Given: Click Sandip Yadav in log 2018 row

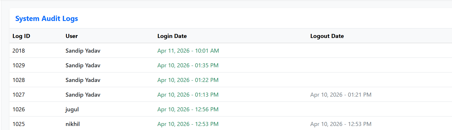Looking at the screenshot, I should coord(83,51).
